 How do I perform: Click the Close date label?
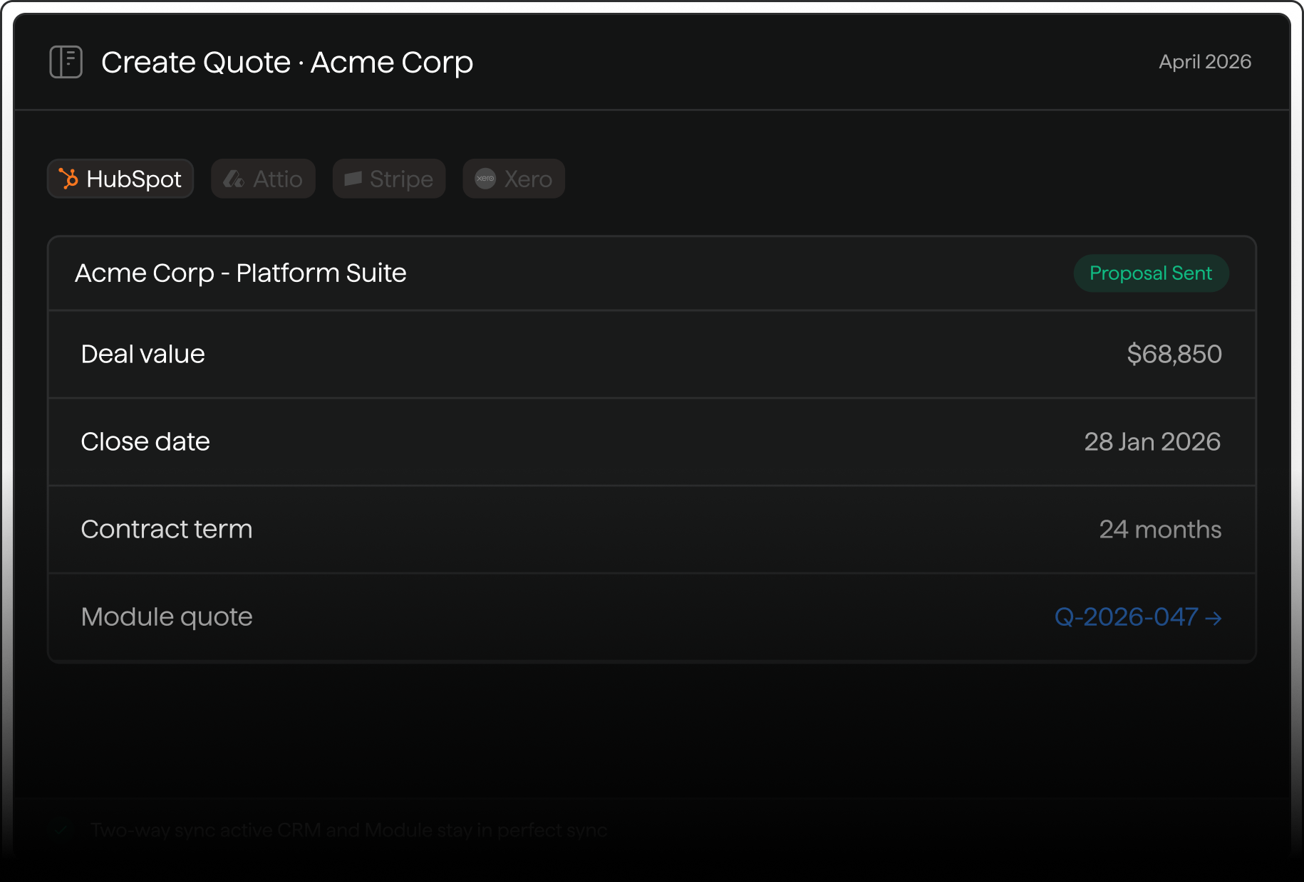(x=145, y=441)
